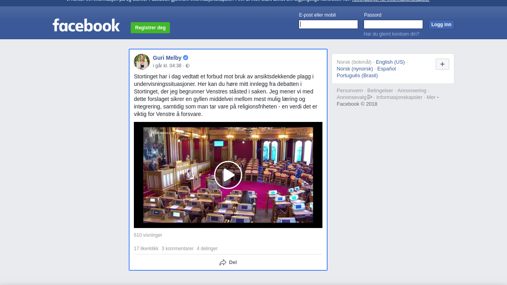Click the Facebook logo
Image resolution: width=507 pixels, height=285 pixels.
tap(86, 25)
